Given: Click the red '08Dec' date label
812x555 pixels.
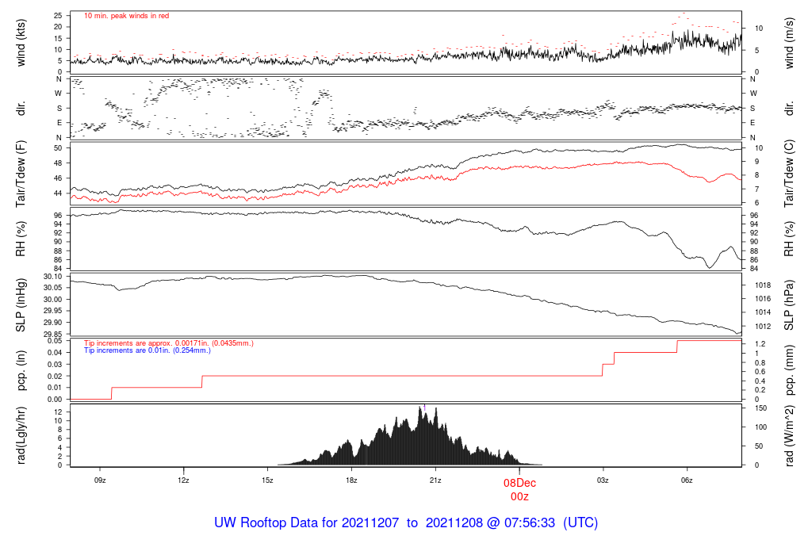Looking at the screenshot, I should click(x=519, y=483).
